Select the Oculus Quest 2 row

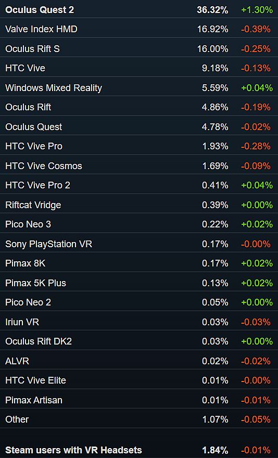(139, 10)
